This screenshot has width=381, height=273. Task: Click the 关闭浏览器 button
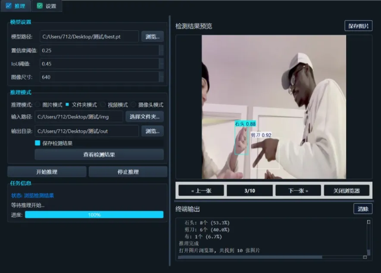pos(347,191)
